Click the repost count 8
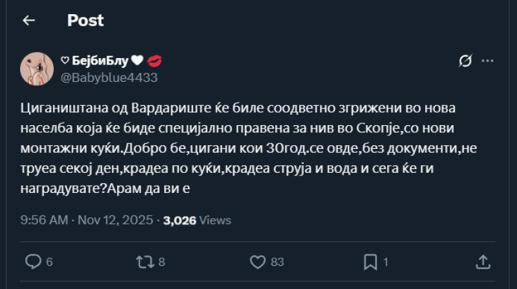Image resolution: width=517 pixels, height=289 pixels. 162,262
